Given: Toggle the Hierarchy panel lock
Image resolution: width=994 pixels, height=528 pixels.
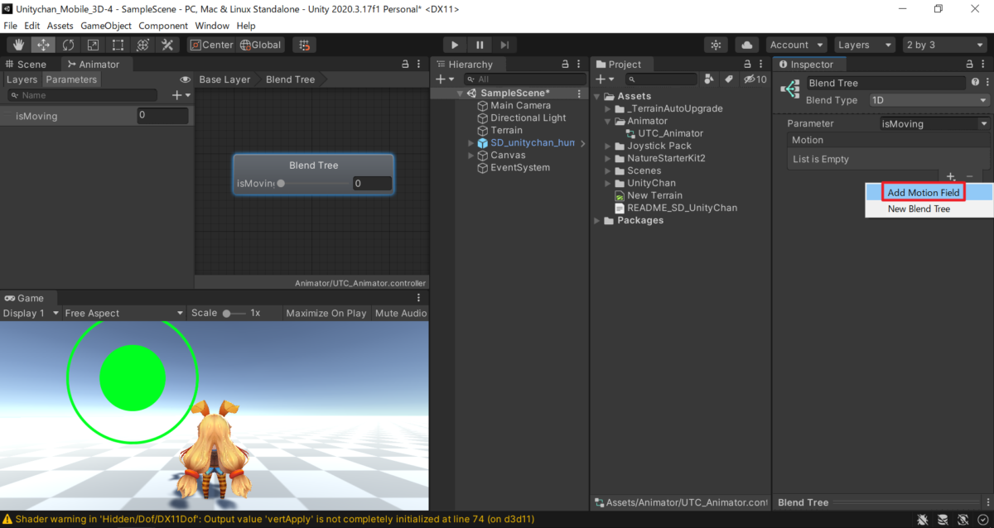Looking at the screenshot, I should [x=564, y=64].
